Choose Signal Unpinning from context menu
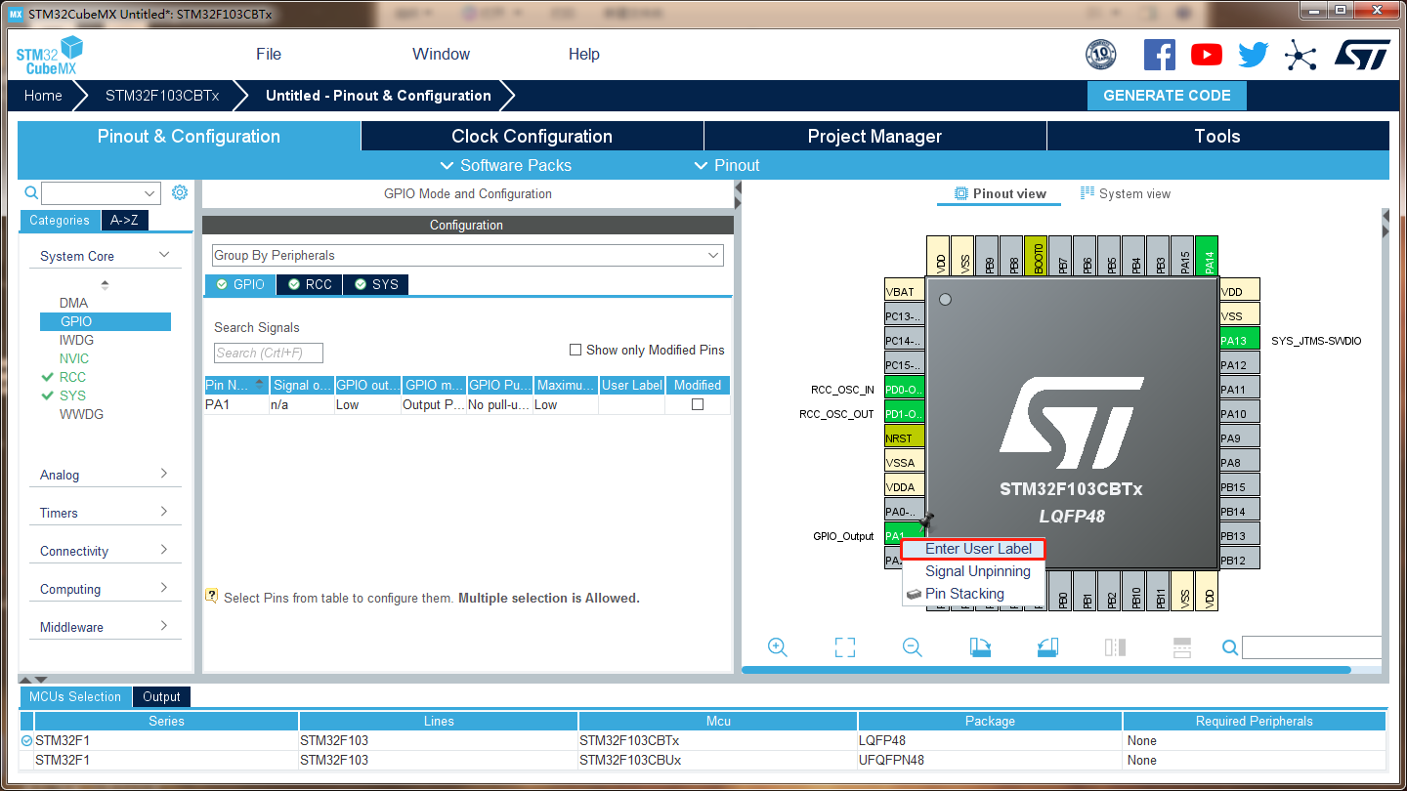1407x791 pixels. (973, 571)
